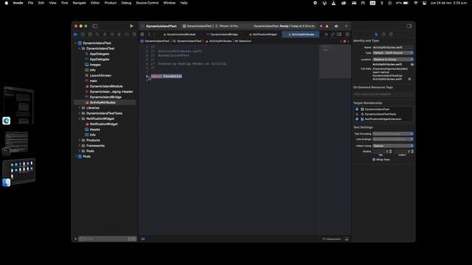Toggle DynamicIslandTestTests target membership checkbox
472x265 pixels.
pos(357,114)
